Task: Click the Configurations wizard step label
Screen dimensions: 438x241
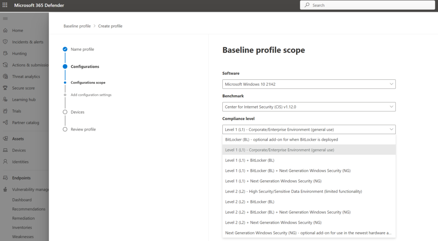Action: (x=85, y=67)
